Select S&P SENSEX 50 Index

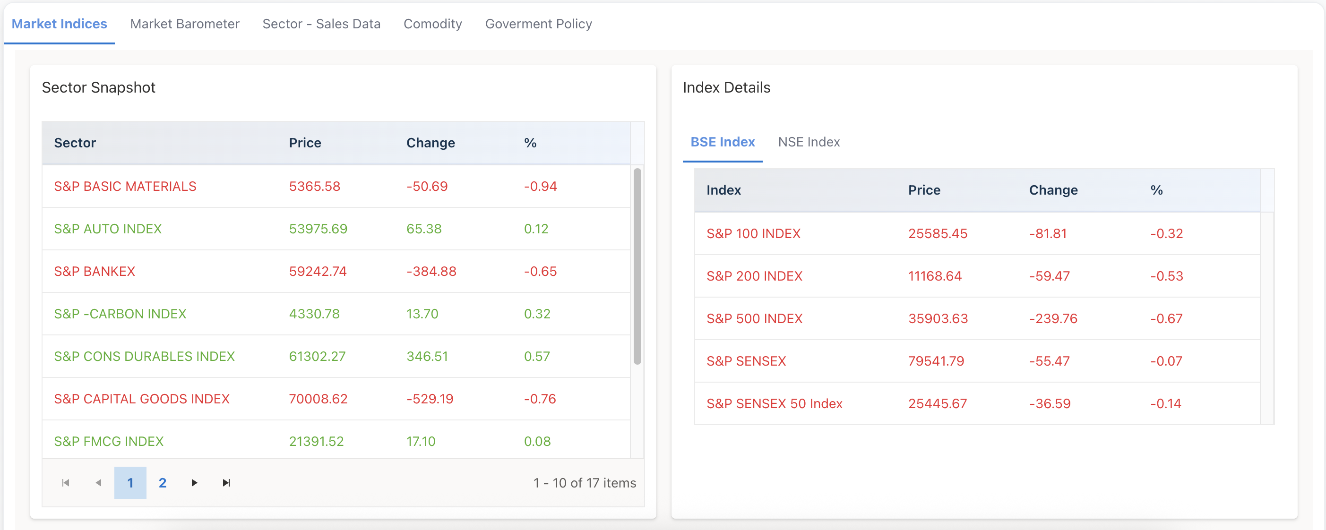click(x=774, y=404)
